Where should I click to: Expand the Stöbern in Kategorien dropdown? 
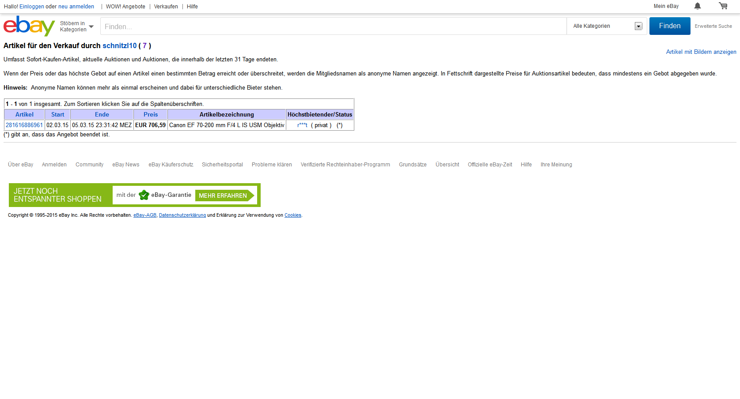[x=77, y=26]
